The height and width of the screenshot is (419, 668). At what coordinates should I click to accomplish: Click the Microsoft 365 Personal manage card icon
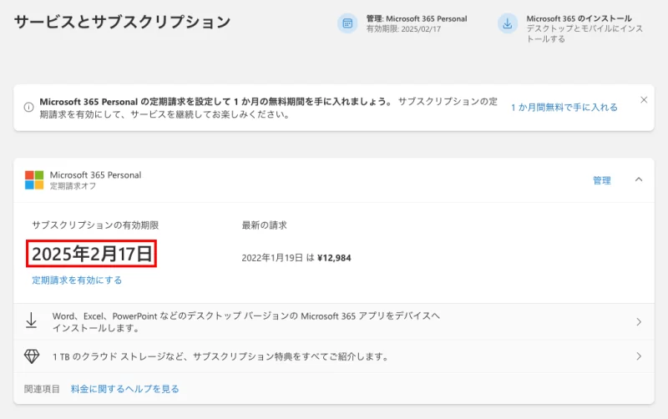click(347, 23)
